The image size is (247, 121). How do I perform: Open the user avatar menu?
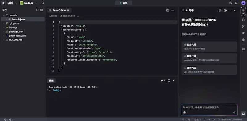(243, 3)
